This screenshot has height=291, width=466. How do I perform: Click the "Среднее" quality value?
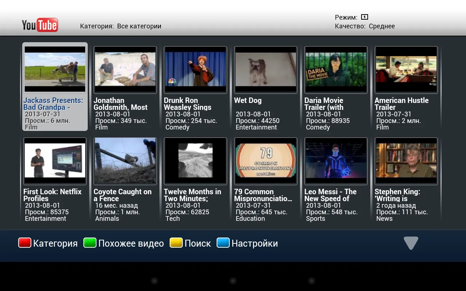click(382, 26)
